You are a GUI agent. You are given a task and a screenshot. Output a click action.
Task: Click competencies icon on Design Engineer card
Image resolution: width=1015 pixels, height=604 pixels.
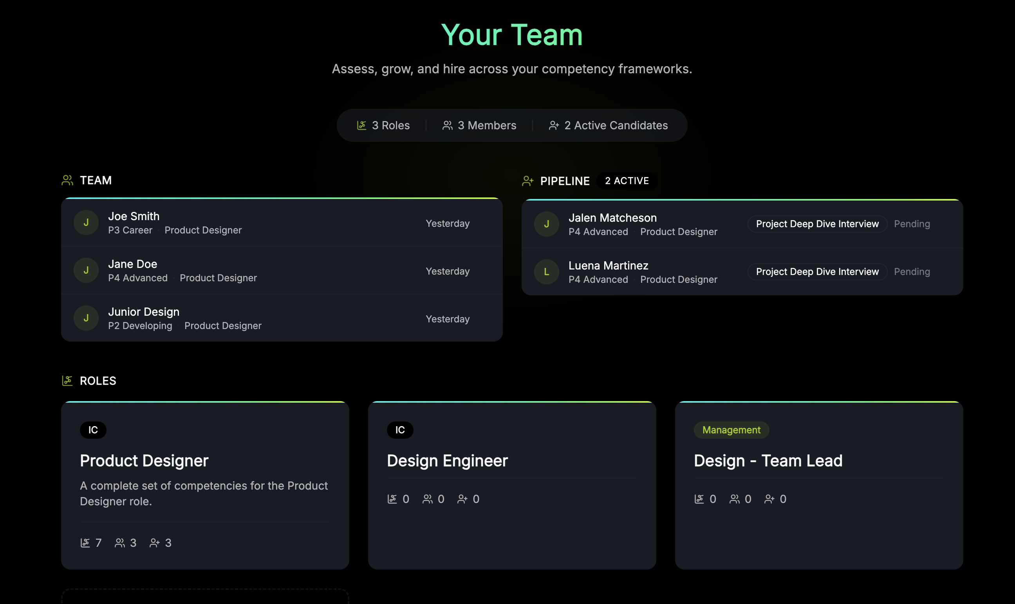[x=392, y=499]
